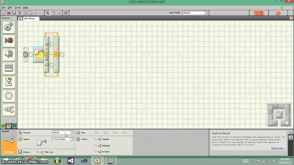Open FL Studio from the taskbar
Screen dimensions: 294x165
pos(57,161)
